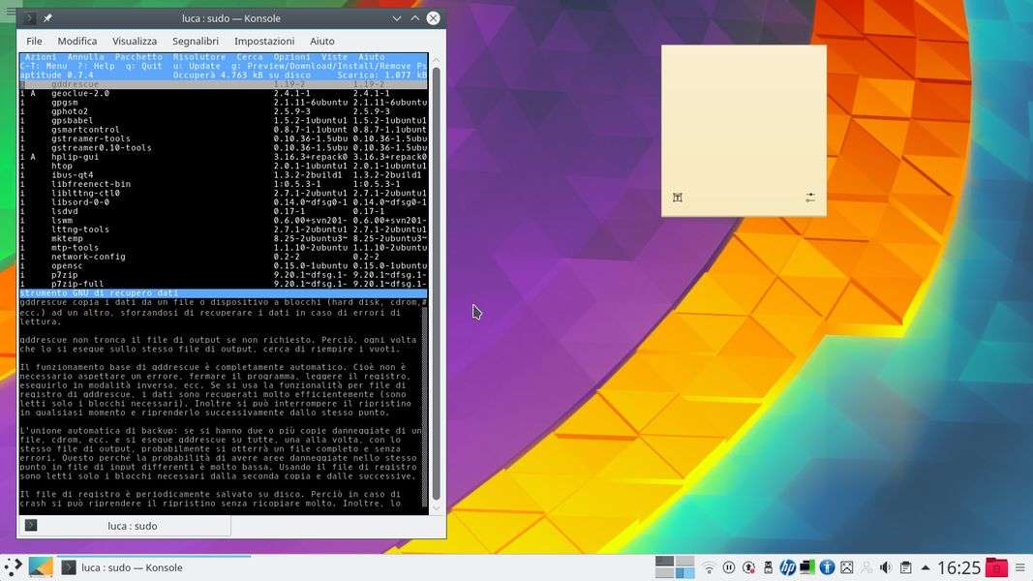Open the desktop toolbox menu top-left
Image resolution: width=1033 pixels, height=581 pixels.
[10, 10]
